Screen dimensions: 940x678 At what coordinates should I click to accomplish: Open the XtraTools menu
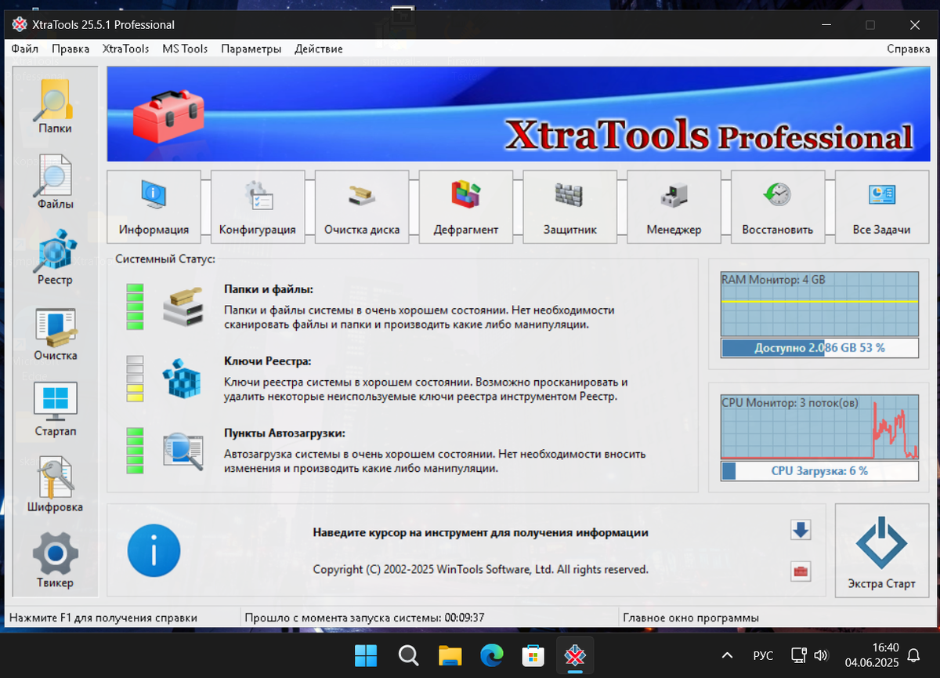(x=125, y=49)
